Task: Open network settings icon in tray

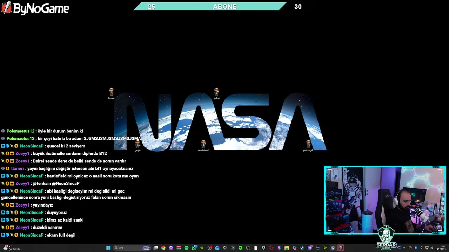Action: coord(427,248)
